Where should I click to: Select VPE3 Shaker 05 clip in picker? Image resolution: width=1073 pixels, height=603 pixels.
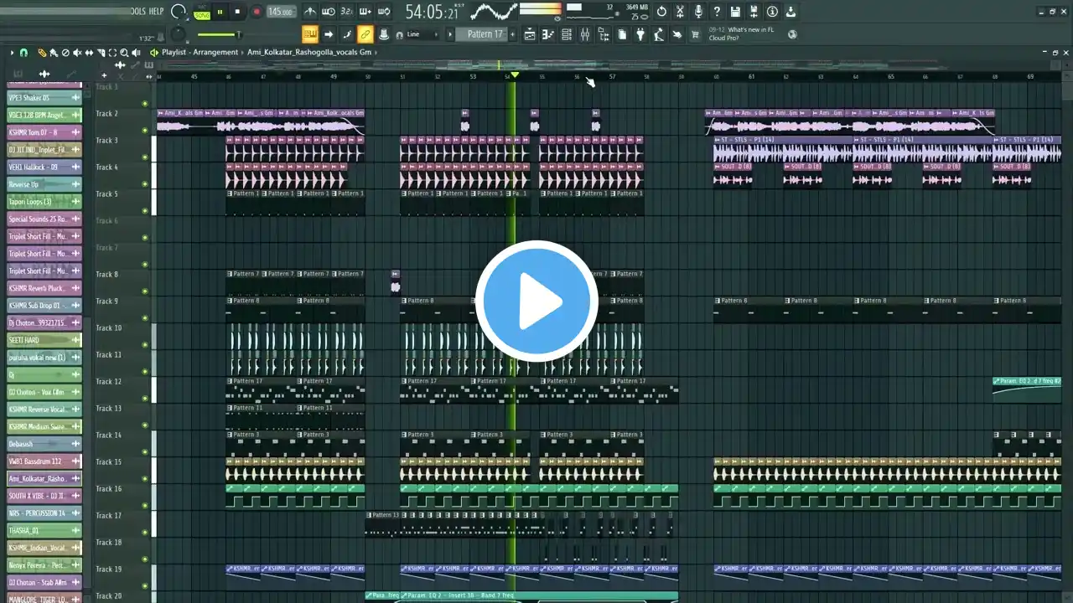44,98
